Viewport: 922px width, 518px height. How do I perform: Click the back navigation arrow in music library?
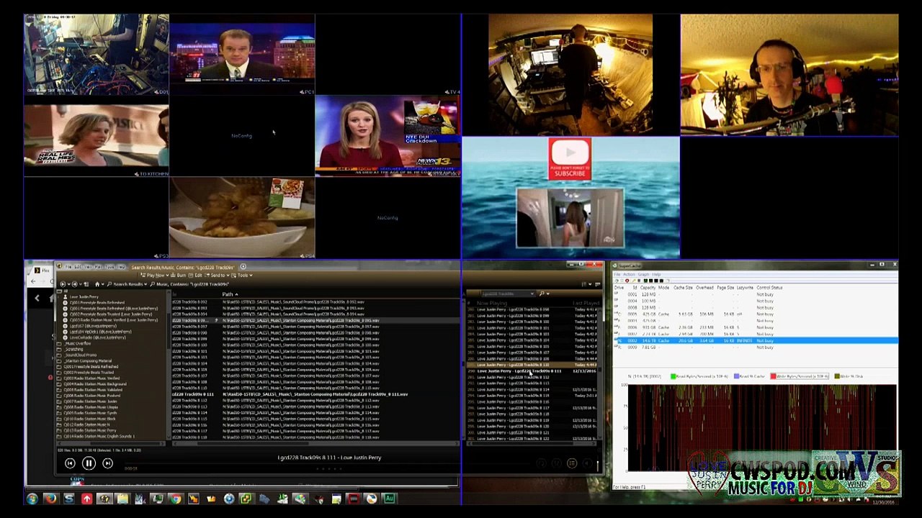tap(63, 284)
